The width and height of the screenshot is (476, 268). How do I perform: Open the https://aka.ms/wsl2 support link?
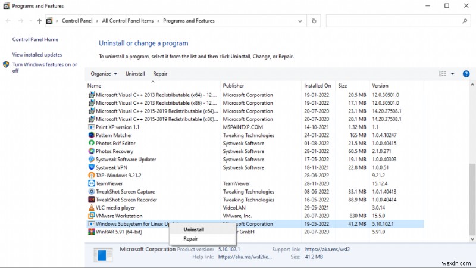point(327,249)
